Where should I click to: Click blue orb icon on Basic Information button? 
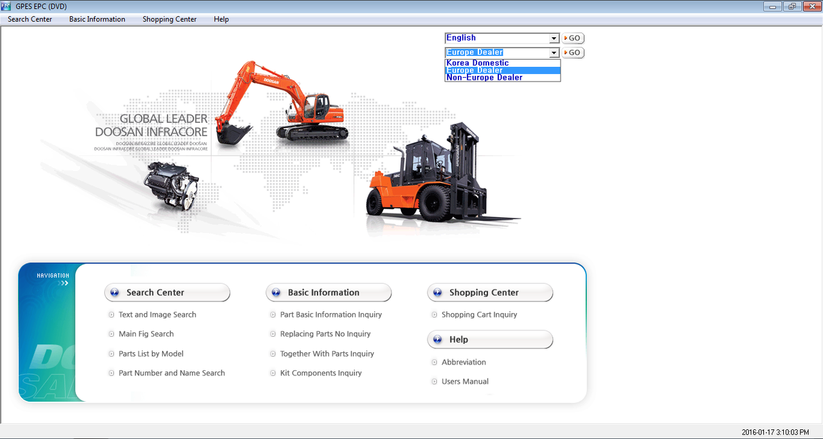pyautogui.click(x=276, y=292)
